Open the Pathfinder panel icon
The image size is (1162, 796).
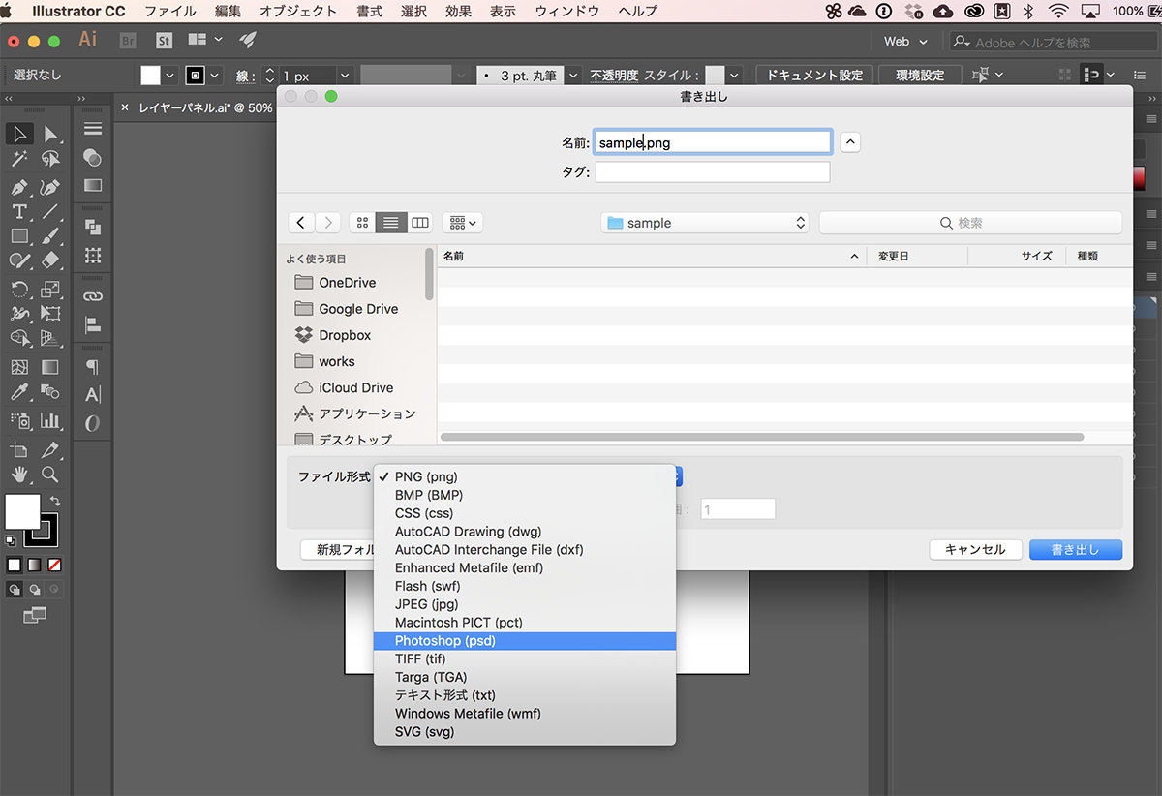tap(93, 228)
